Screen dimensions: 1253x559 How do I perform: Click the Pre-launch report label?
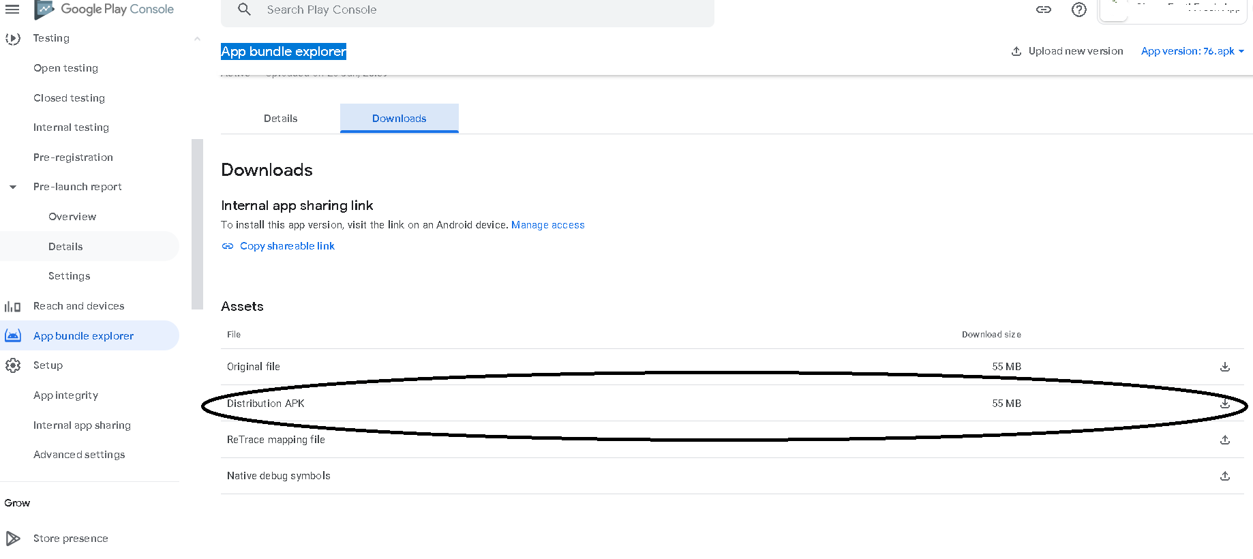(77, 187)
